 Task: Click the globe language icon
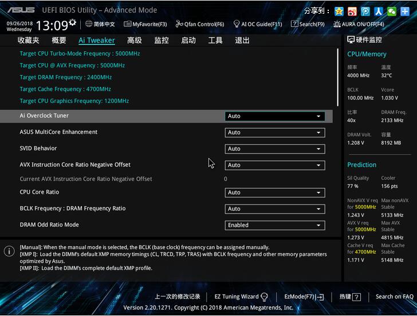tap(89, 23)
